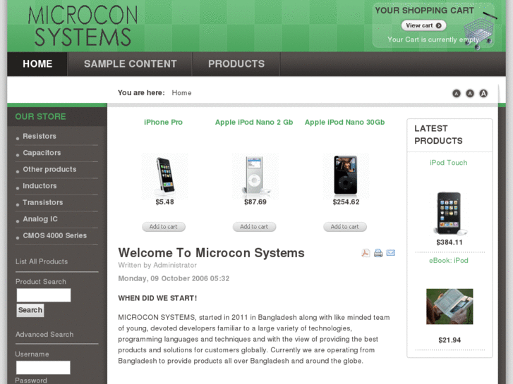This screenshot has width=513, height=384.
Task: Open the Analog IC category
Action: point(40,219)
